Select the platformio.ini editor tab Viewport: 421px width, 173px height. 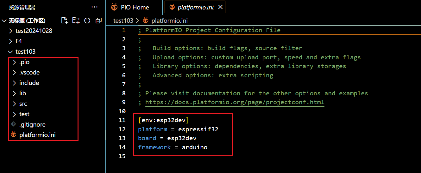(x=195, y=7)
